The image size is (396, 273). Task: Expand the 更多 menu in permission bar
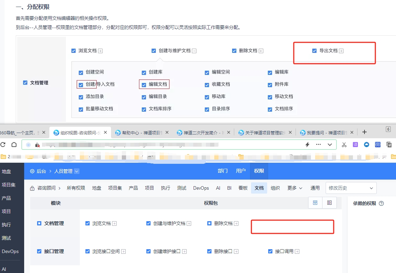pos(295,188)
